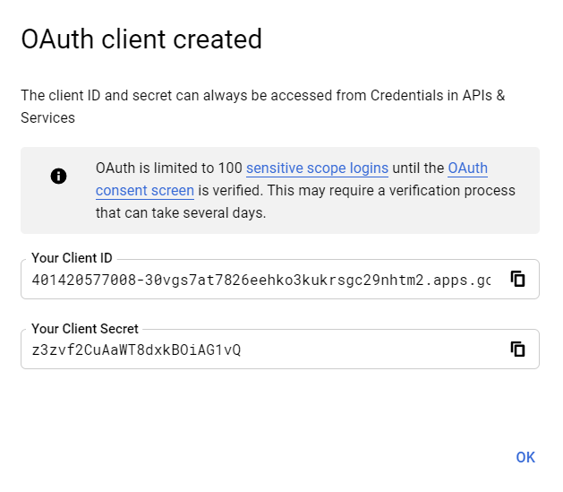Viewport: 563px width, 492px height.
Task: Copy the Client ID to clipboard
Action: pos(517,279)
